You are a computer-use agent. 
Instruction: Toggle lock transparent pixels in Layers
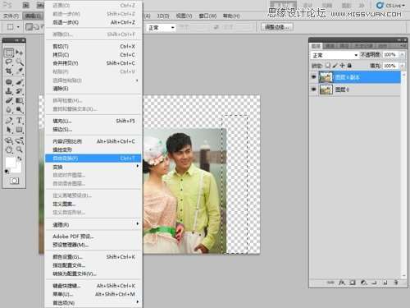(x=328, y=66)
